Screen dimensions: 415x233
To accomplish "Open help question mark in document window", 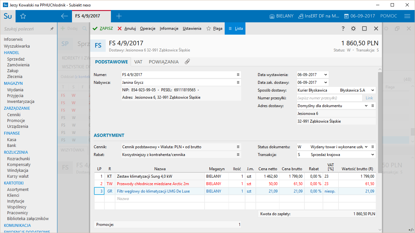I will tap(343, 28).
